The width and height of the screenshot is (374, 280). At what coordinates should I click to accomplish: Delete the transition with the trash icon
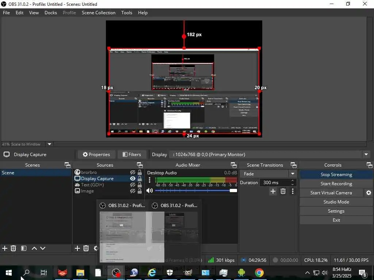pos(283,191)
